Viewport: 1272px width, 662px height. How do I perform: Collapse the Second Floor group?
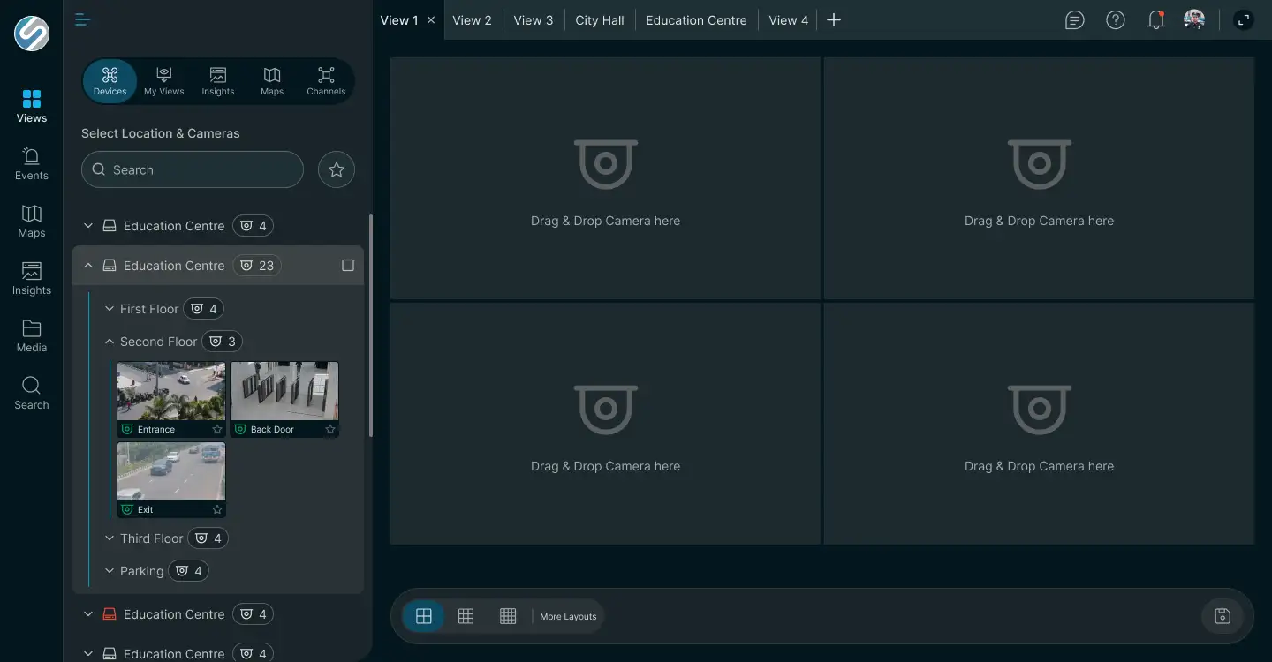coord(110,342)
